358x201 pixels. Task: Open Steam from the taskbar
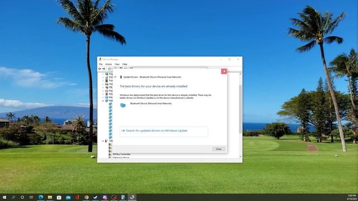pos(96,197)
